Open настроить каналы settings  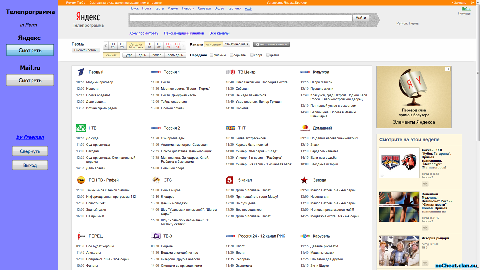[x=271, y=44]
